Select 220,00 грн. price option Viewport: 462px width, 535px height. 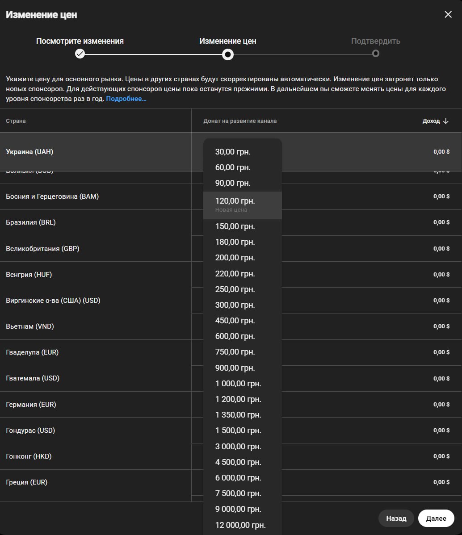pyautogui.click(x=243, y=274)
